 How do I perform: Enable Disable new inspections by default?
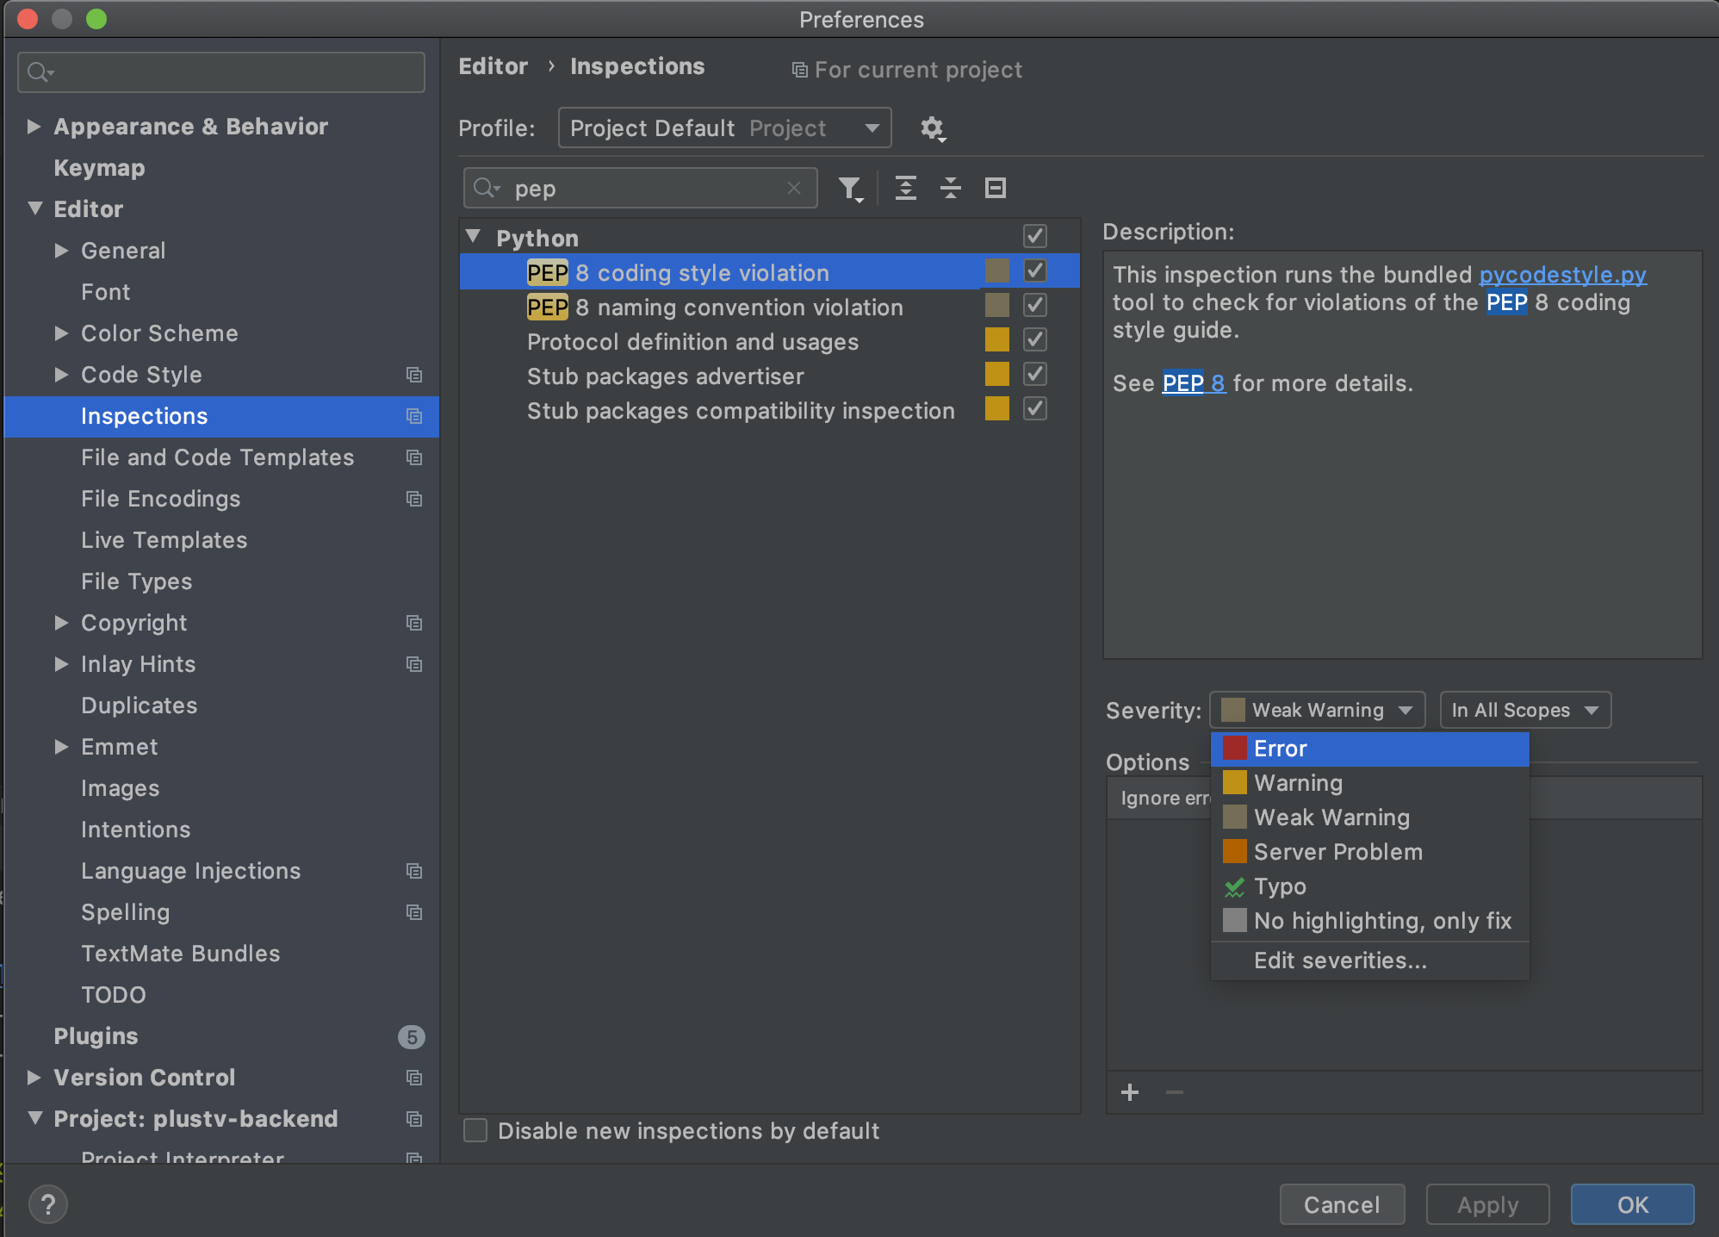(x=475, y=1131)
